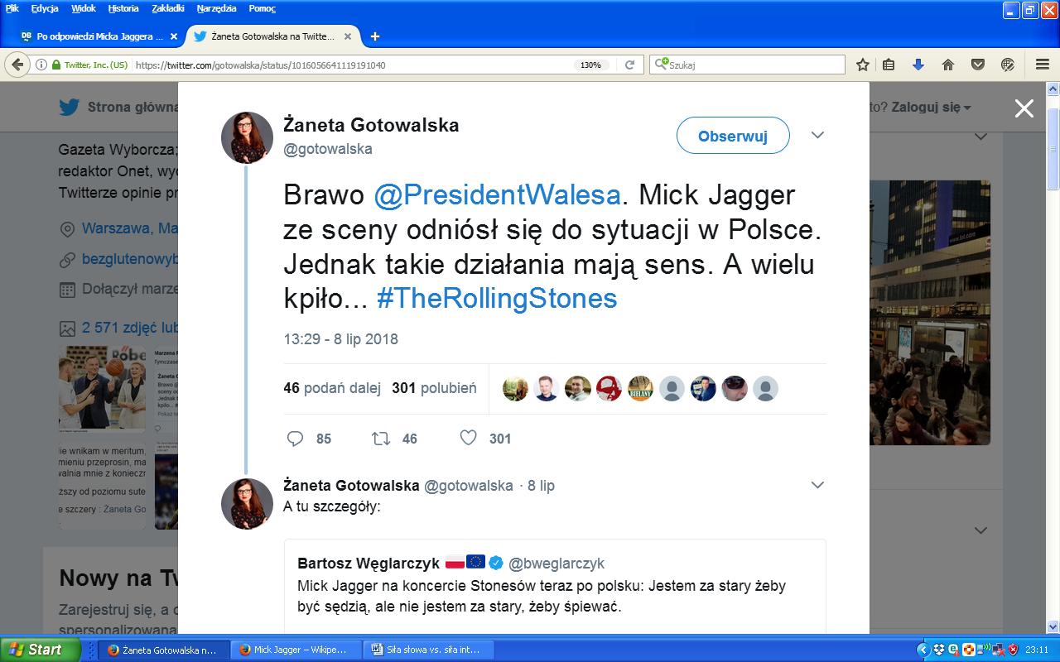
Task: Reload the current page
Action: (629, 65)
